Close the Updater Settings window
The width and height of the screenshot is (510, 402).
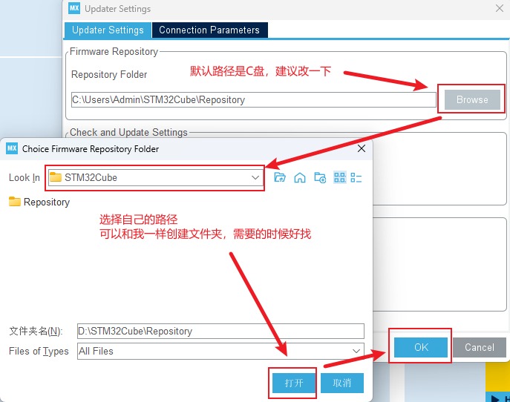[500, 8]
